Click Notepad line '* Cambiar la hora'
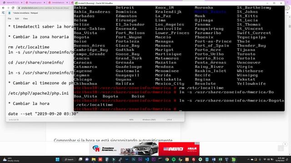The height and width of the screenshot is (163, 291). point(29,104)
